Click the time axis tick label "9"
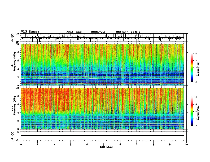This screenshot has height=162, width=210. 170,145
